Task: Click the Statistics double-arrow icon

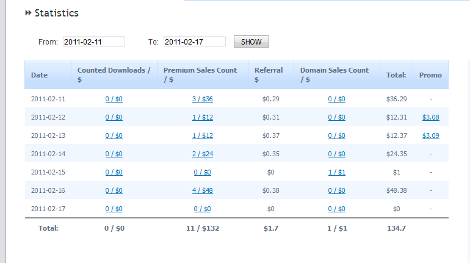Action: (x=28, y=13)
